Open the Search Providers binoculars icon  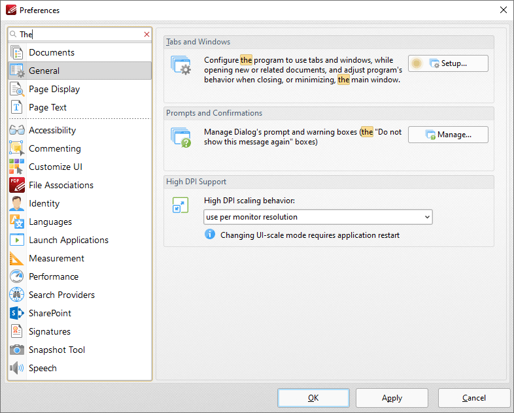point(17,295)
